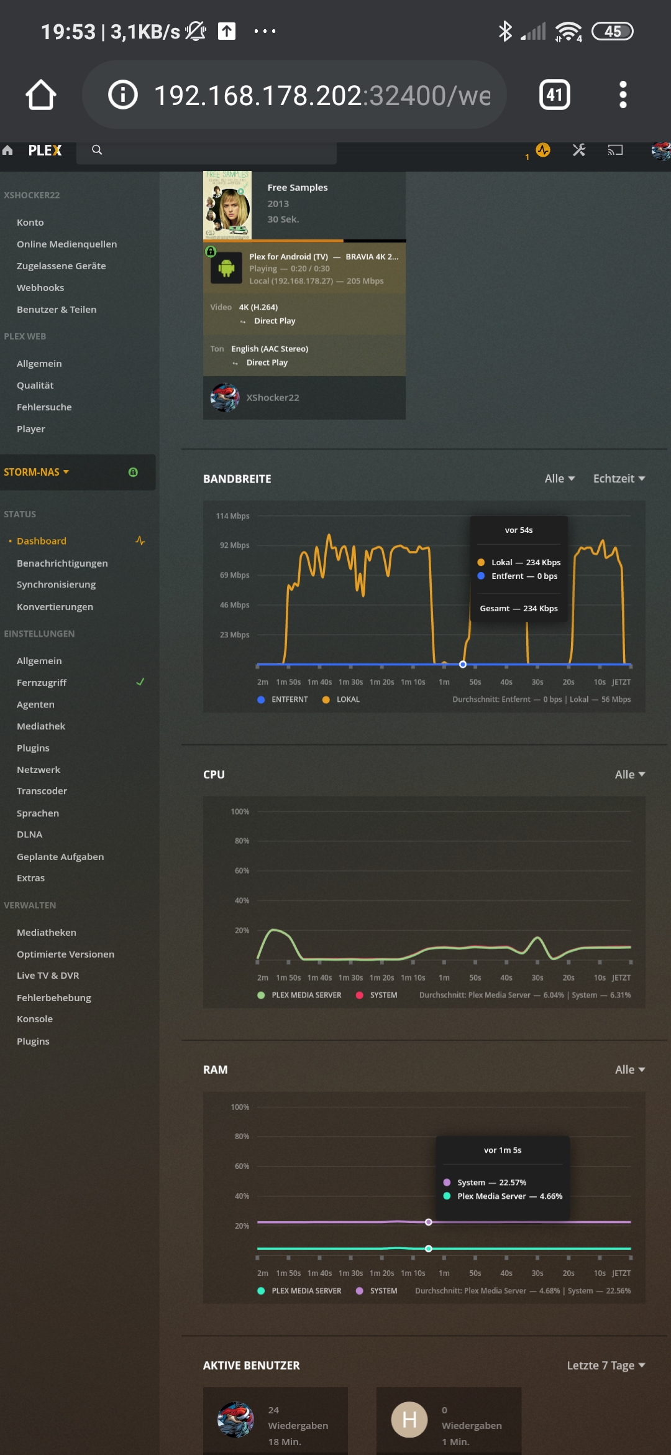The image size is (671, 1455).
Task: Open Transcoder settings
Action: [42, 791]
